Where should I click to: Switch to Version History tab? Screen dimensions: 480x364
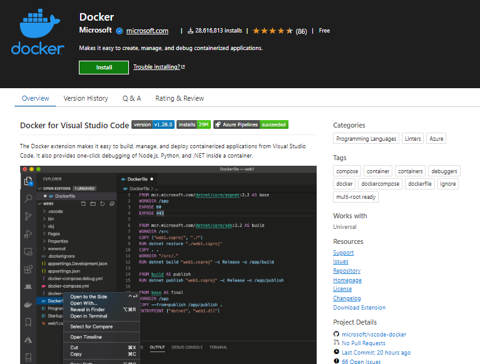86,98
